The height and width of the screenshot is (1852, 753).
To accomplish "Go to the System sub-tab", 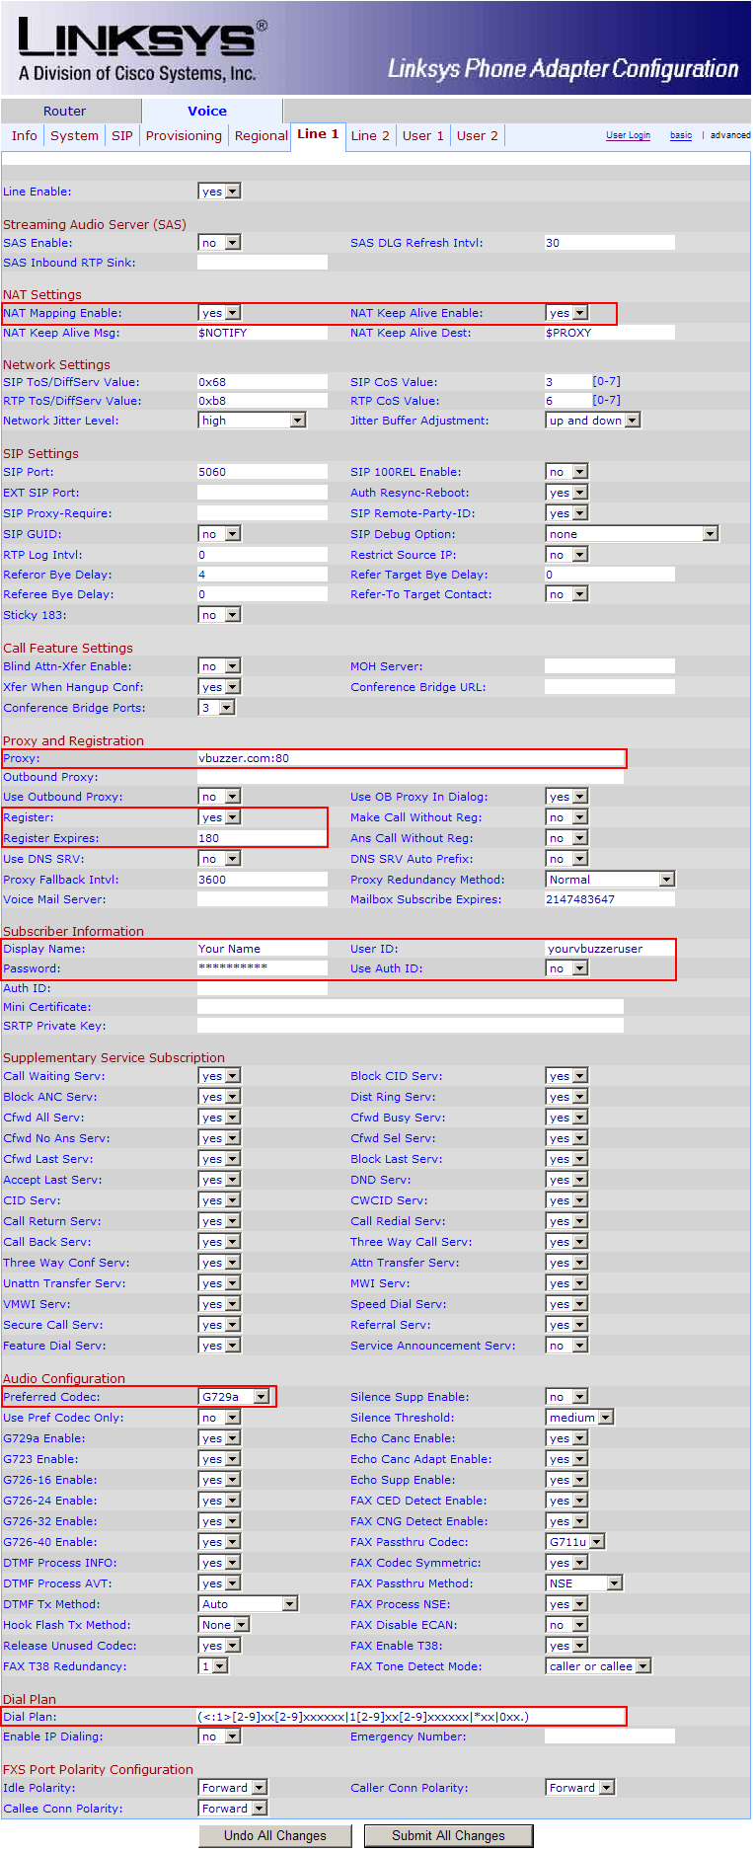I will pyautogui.click(x=74, y=135).
